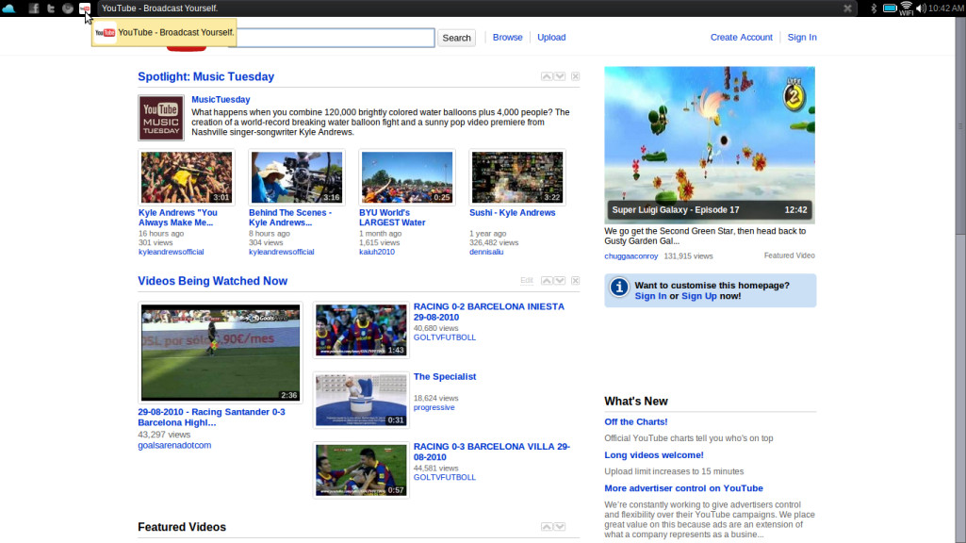This screenshot has width=966, height=543.
Task: Visit uploader dennisaliu's channel
Action: click(x=486, y=252)
